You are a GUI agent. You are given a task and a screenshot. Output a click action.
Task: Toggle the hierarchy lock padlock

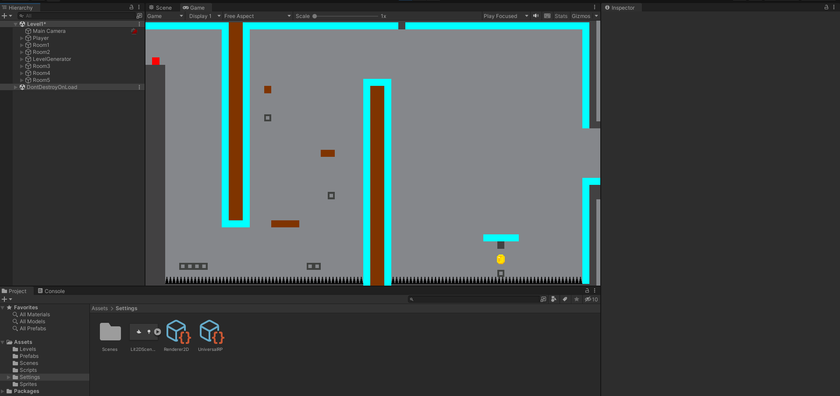click(x=131, y=7)
